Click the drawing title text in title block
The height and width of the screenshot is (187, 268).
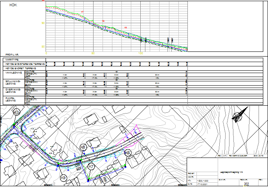click(232, 171)
